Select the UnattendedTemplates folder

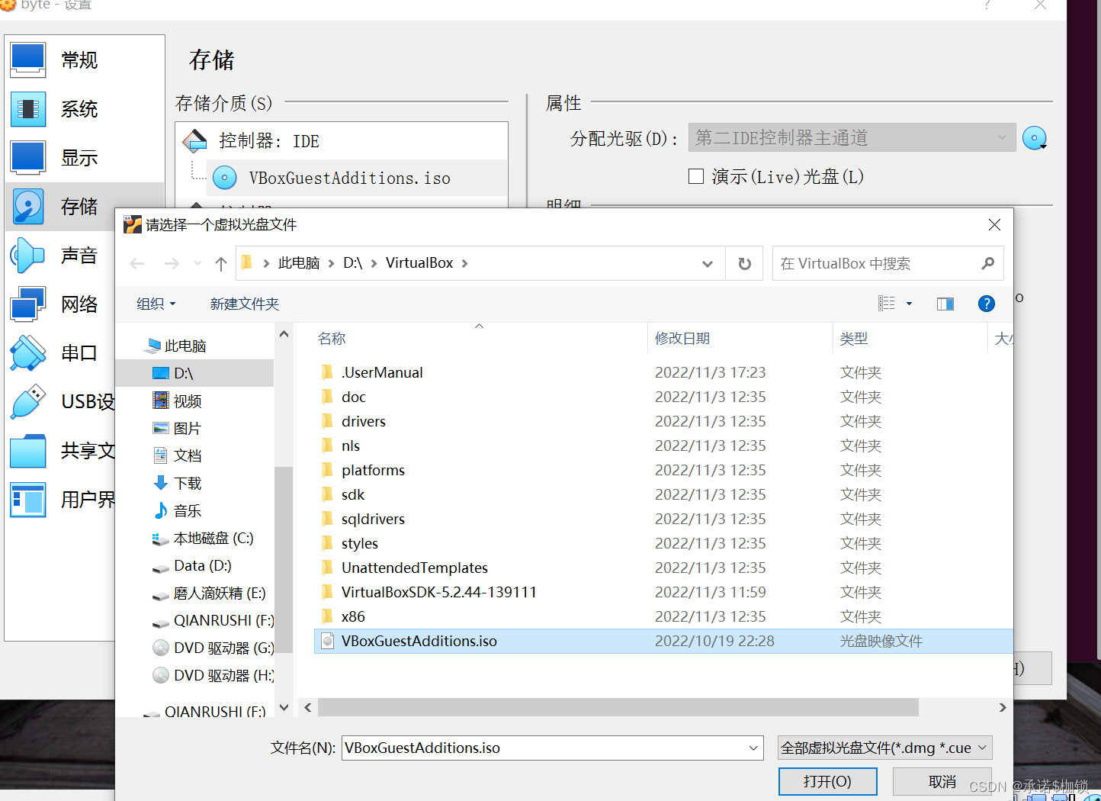[x=414, y=568]
